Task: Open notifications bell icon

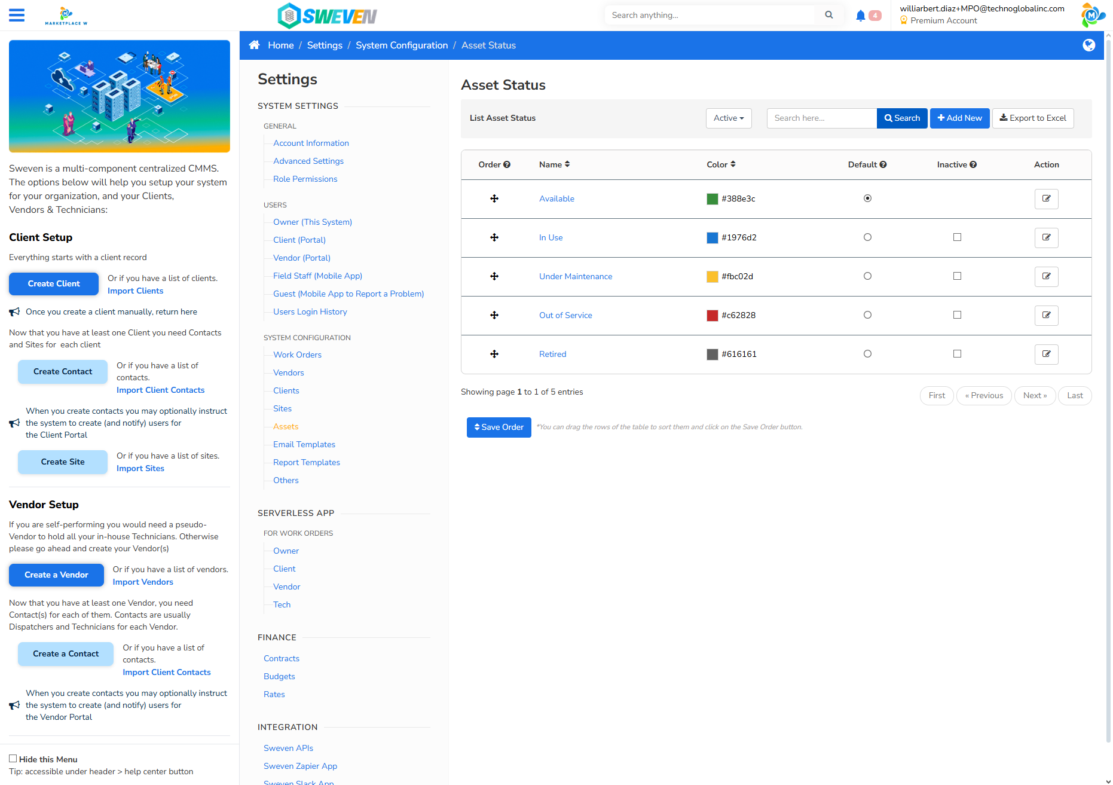Action: (860, 16)
